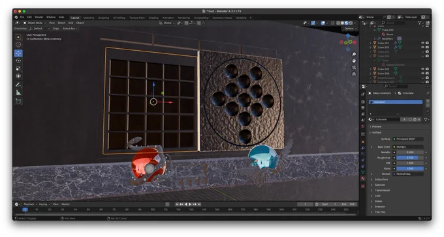Open the Select Box drag dropdown

tap(70, 29)
